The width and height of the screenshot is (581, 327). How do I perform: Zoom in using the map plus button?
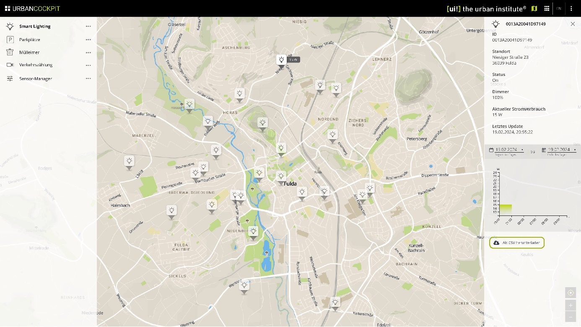pyautogui.click(x=571, y=305)
